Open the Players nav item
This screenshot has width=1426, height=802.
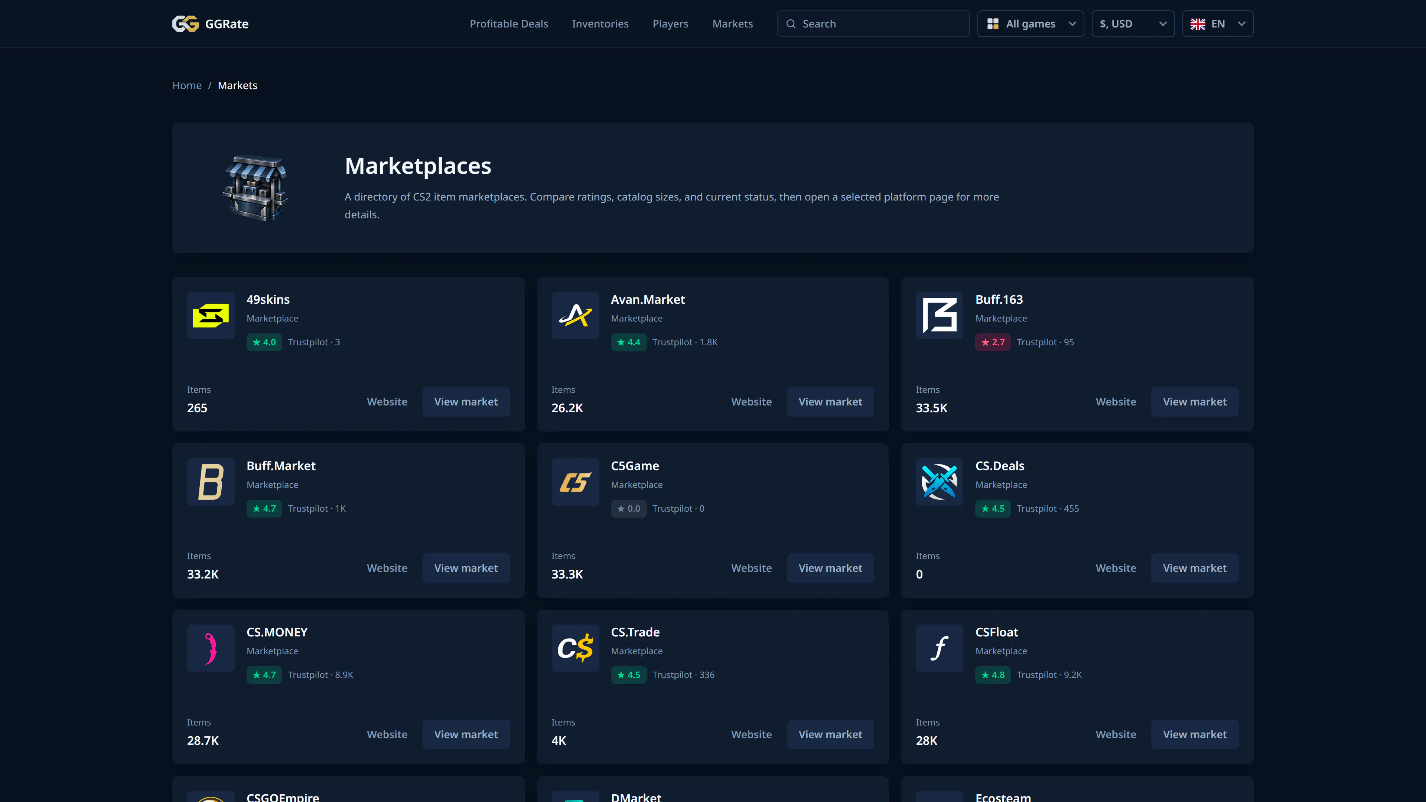click(x=670, y=24)
